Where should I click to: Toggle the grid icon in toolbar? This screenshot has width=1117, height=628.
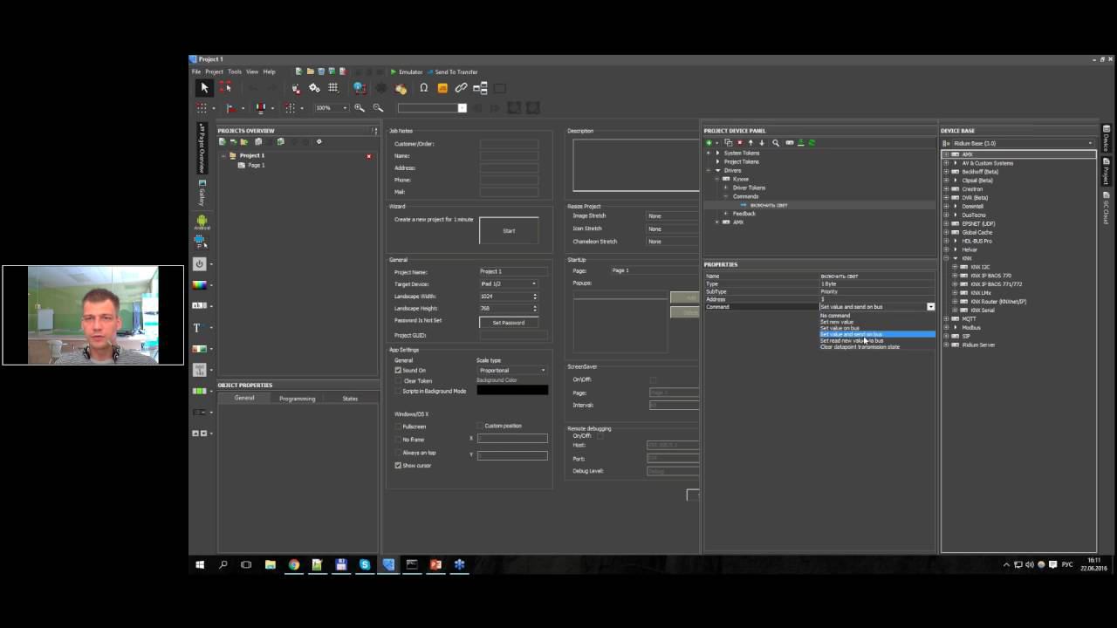pyautogui.click(x=333, y=88)
